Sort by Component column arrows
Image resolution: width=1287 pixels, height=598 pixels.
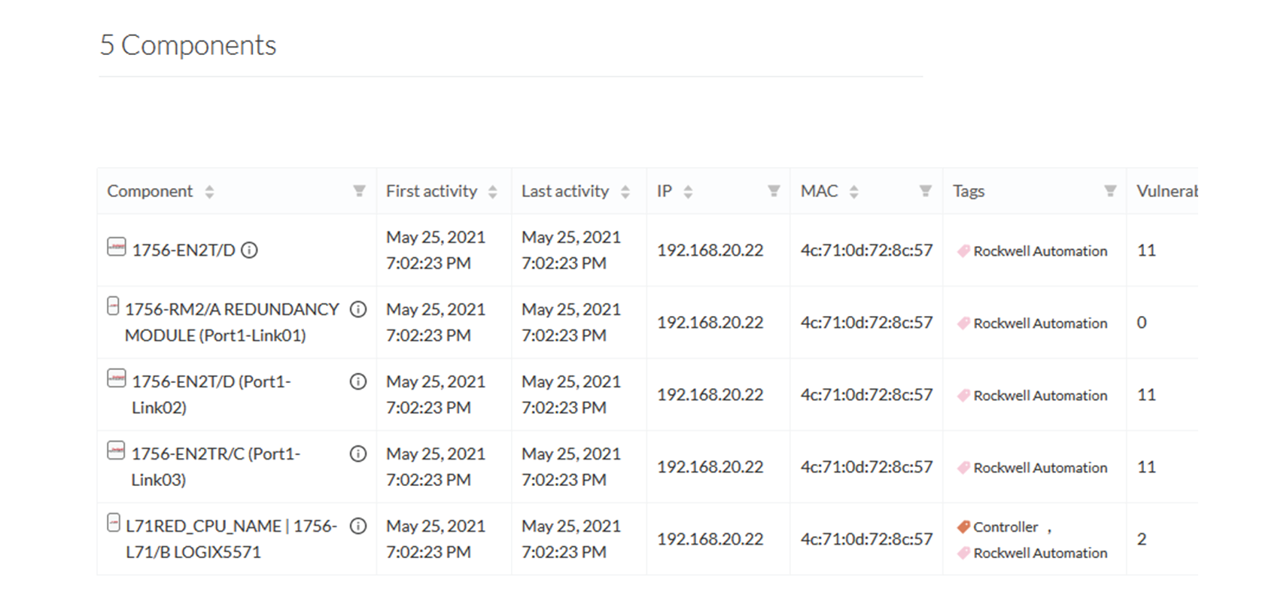point(210,192)
